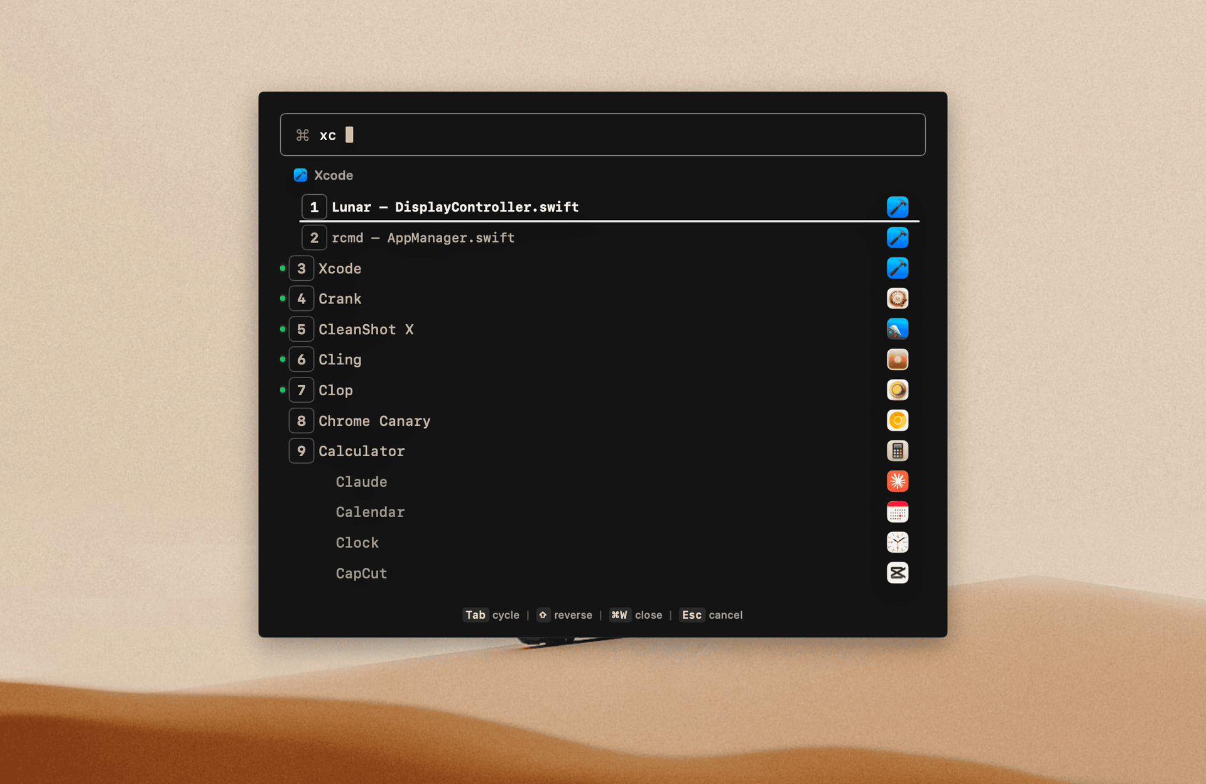Click the green running dot beside Xcode
Image resolution: width=1206 pixels, height=784 pixels.
[x=283, y=268]
